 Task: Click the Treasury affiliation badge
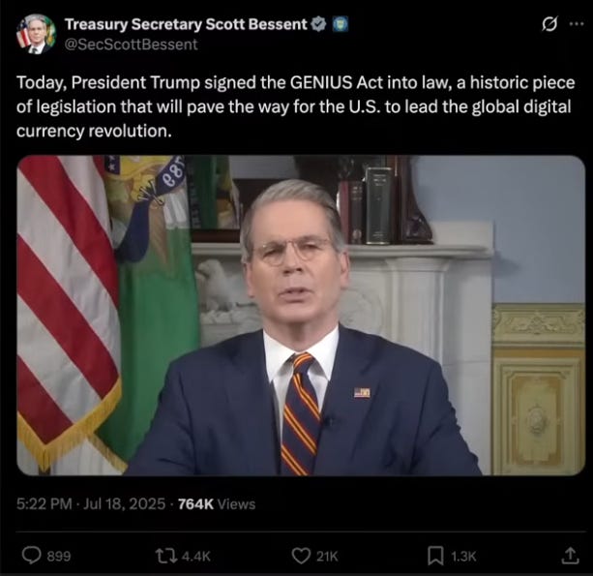340,24
